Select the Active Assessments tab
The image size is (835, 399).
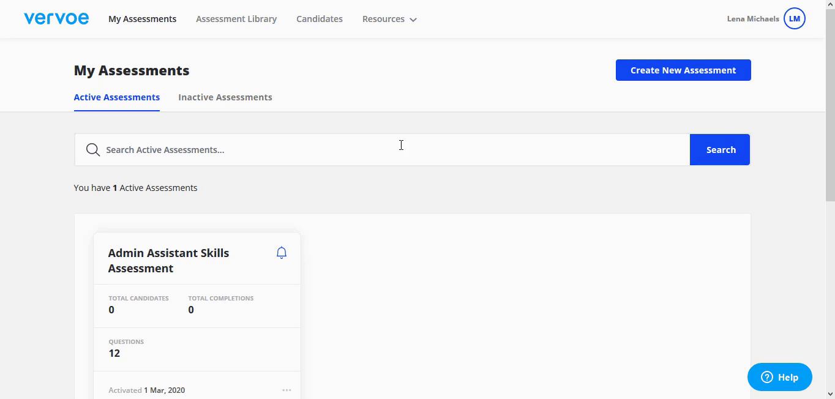117,97
